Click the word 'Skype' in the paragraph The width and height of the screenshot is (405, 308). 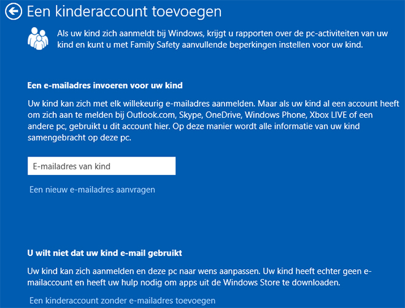click(x=191, y=115)
